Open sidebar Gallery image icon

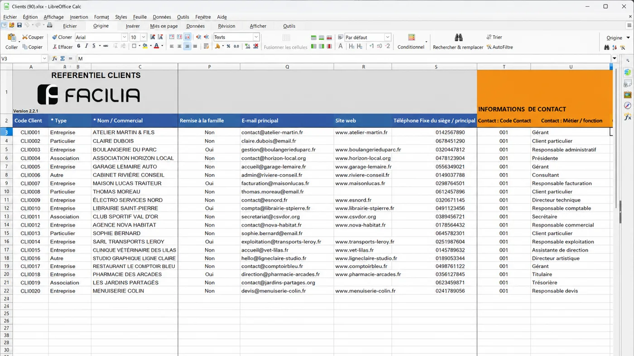628,95
